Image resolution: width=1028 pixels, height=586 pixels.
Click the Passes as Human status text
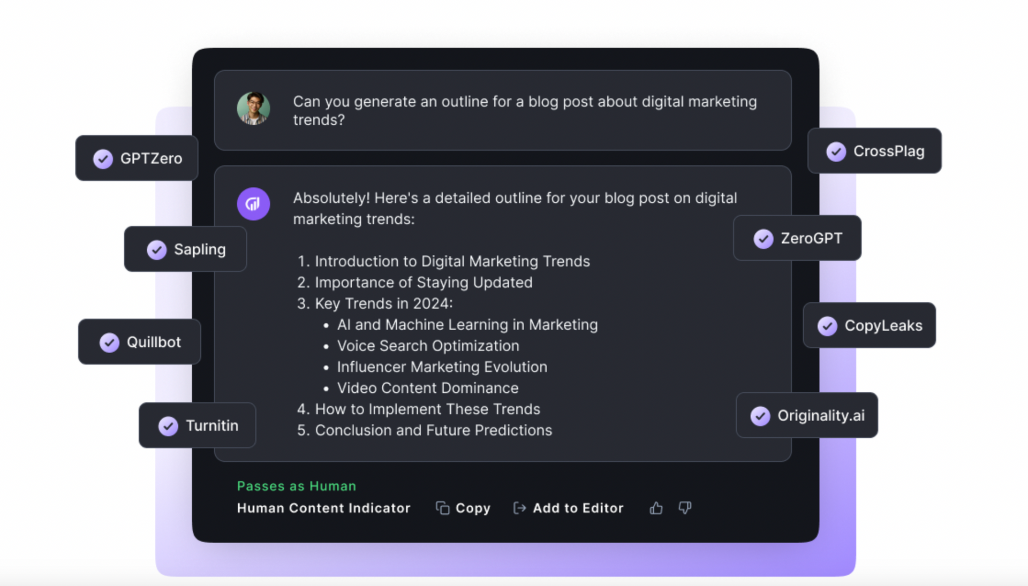(297, 486)
